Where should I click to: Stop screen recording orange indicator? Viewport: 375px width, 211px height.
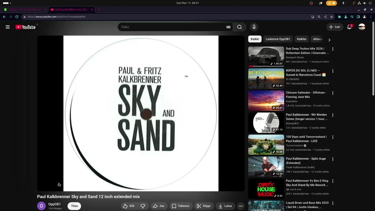click(x=331, y=3)
